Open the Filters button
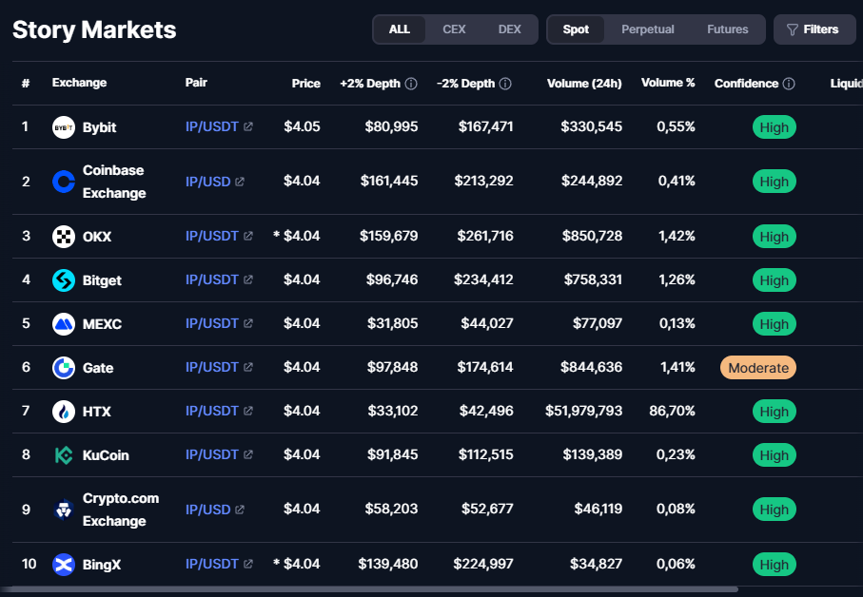The height and width of the screenshot is (597, 863). pos(814,29)
